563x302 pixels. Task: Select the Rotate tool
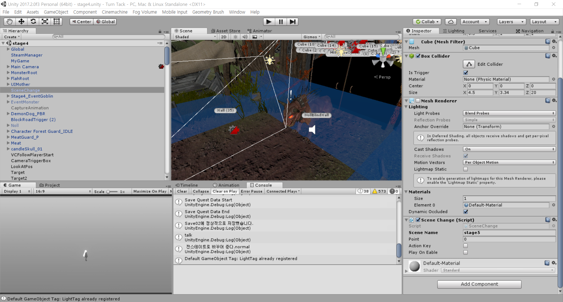pyautogui.click(x=33, y=22)
